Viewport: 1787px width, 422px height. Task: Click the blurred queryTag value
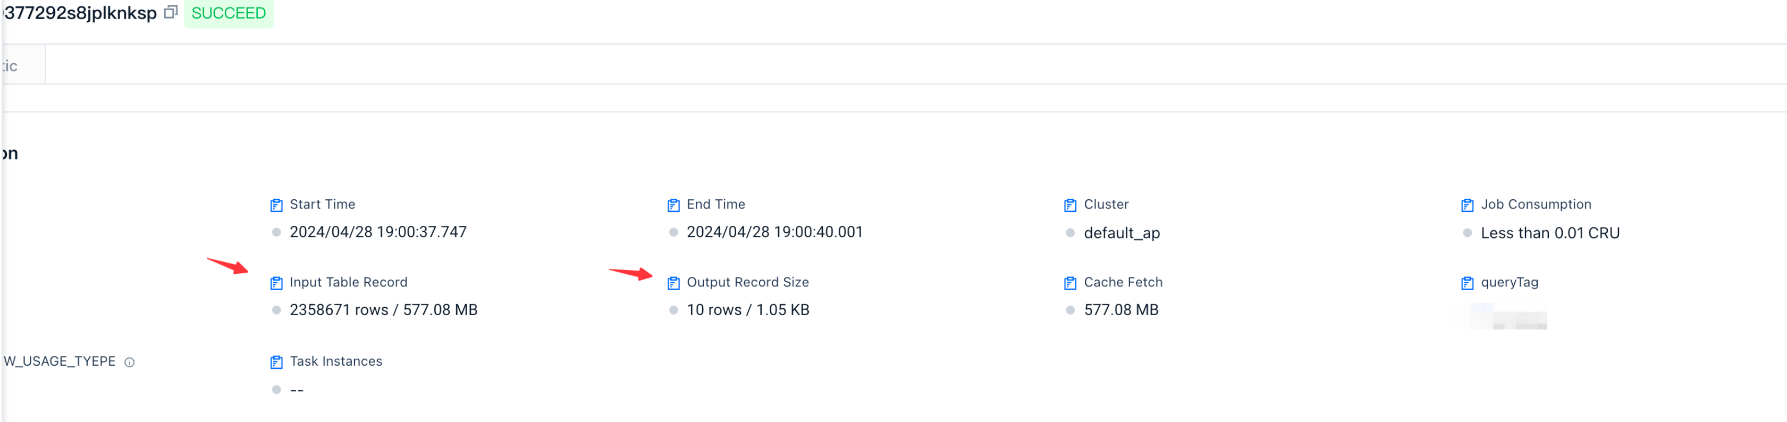(x=1509, y=318)
